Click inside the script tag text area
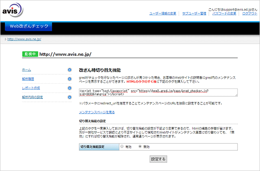 (158, 92)
